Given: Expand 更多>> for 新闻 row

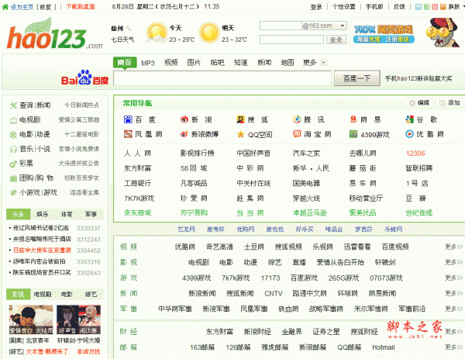Looking at the screenshot, I should pyautogui.click(x=453, y=293).
